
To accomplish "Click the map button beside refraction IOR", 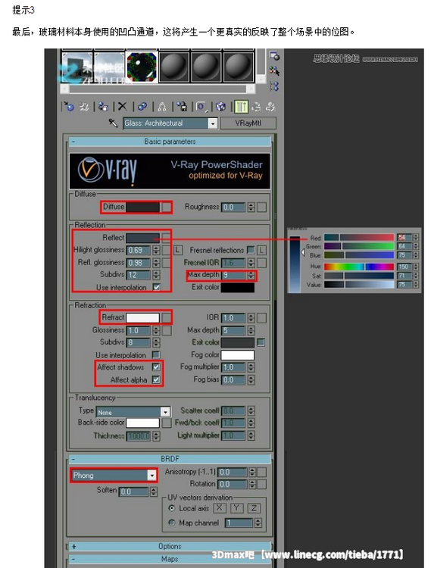I will pos(261,317).
